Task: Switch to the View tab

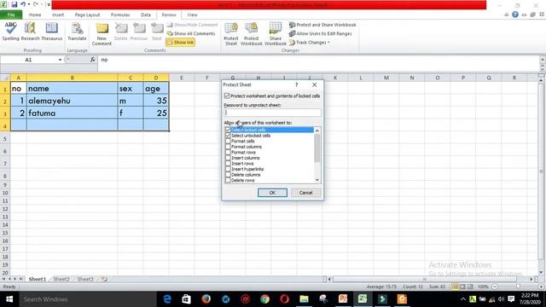Action: [x=192, y=15]
